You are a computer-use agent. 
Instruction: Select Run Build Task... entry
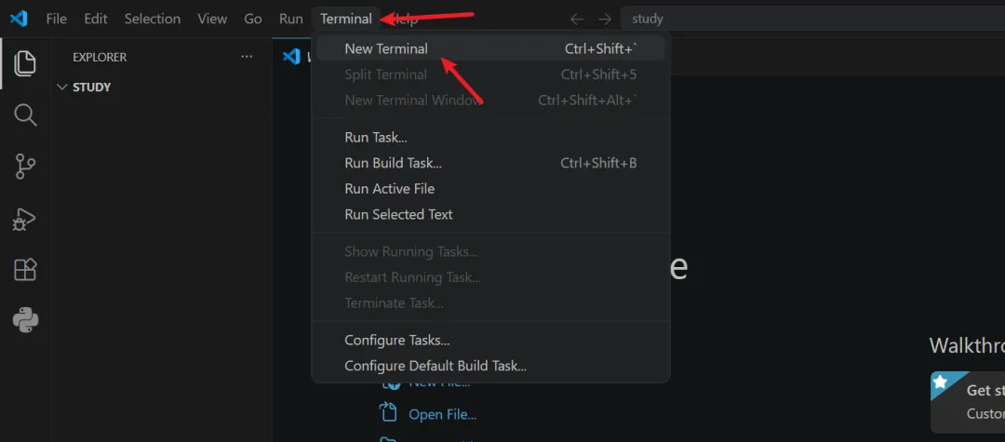(491, 163)
